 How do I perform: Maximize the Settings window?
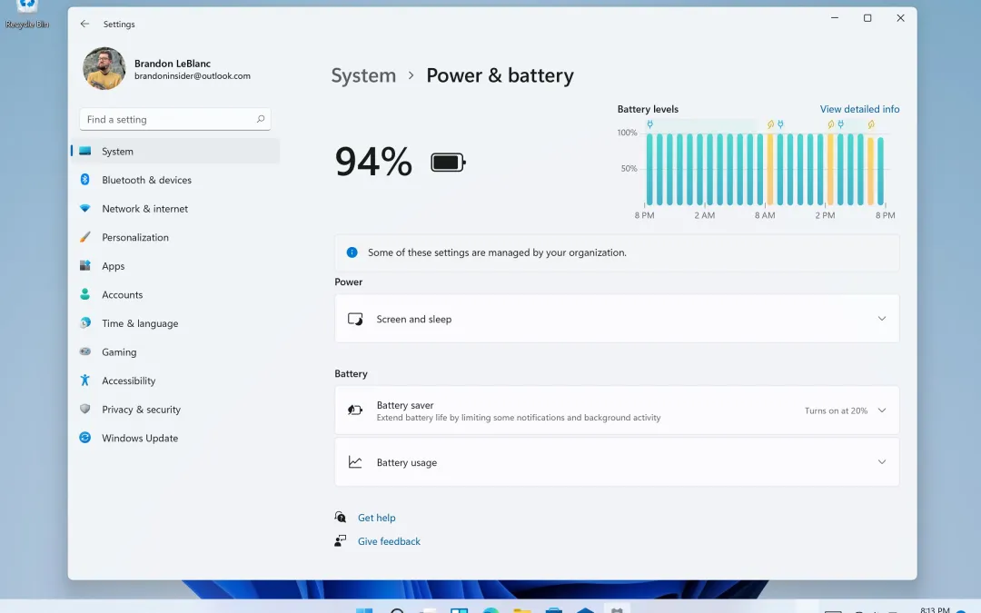[867, 18]
